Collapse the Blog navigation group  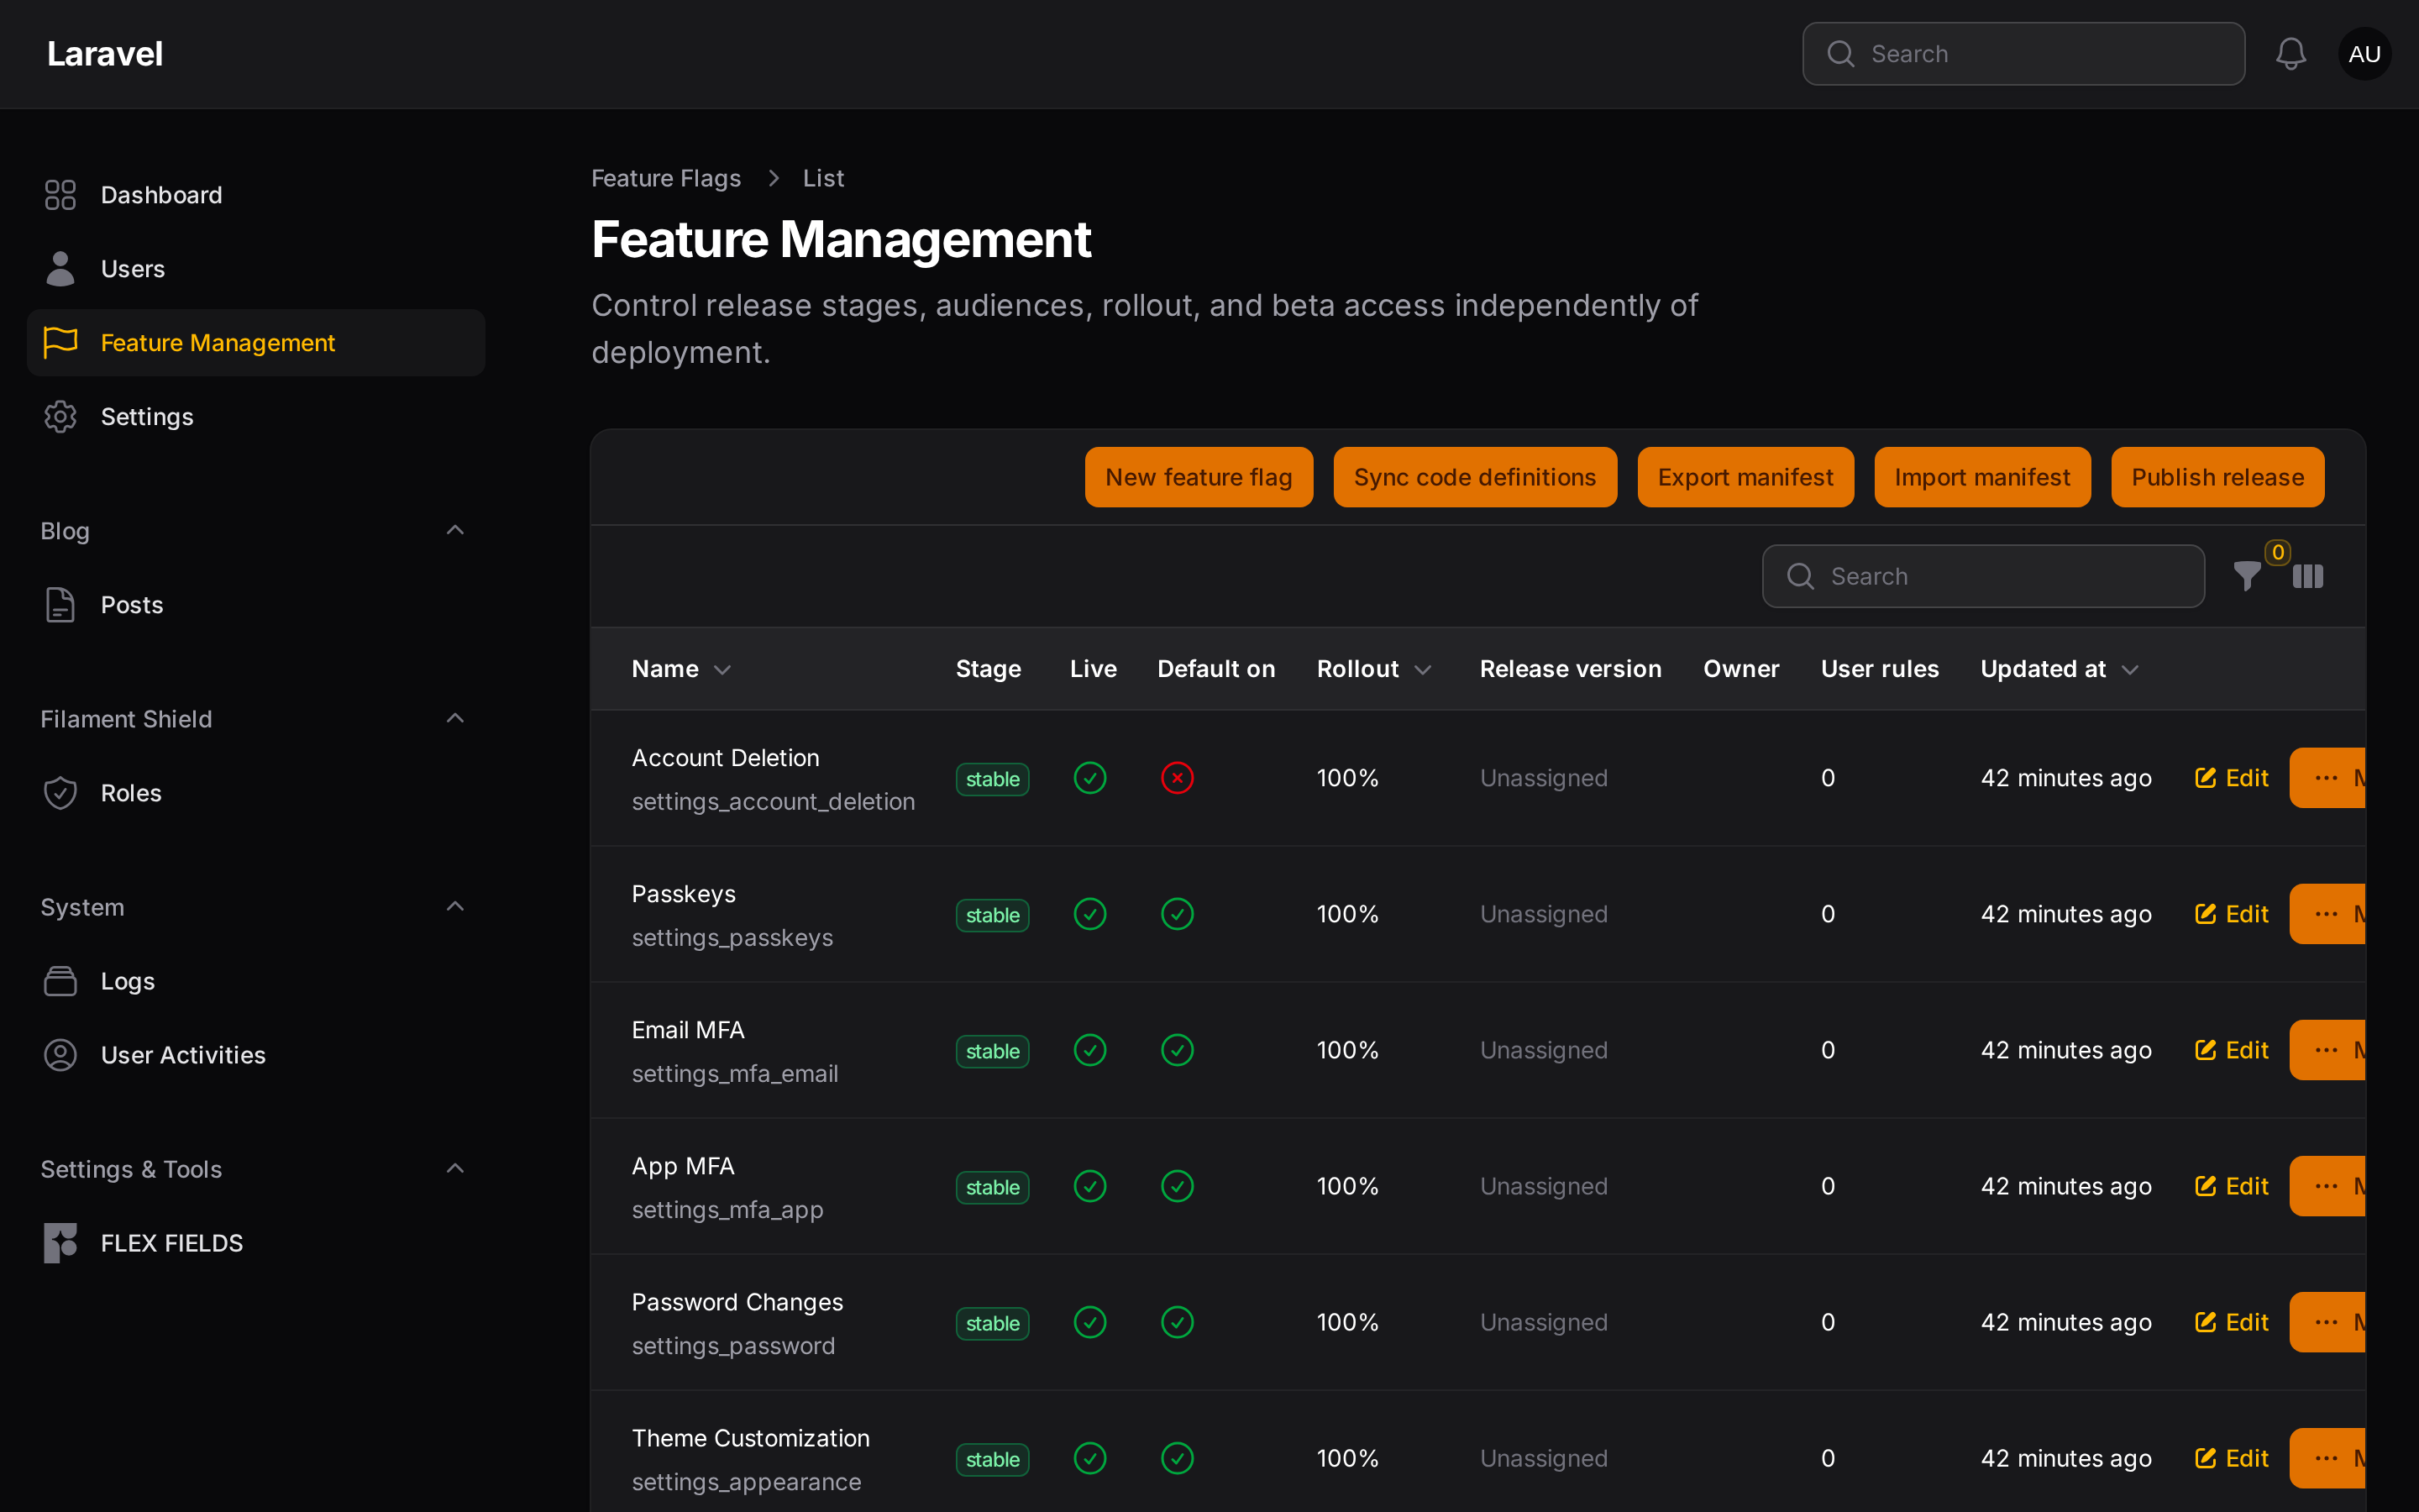pos(454,530)
